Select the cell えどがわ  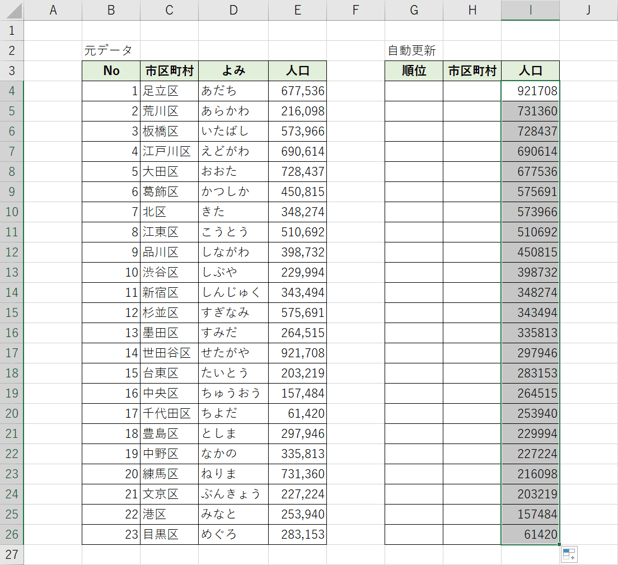[233, 151]
